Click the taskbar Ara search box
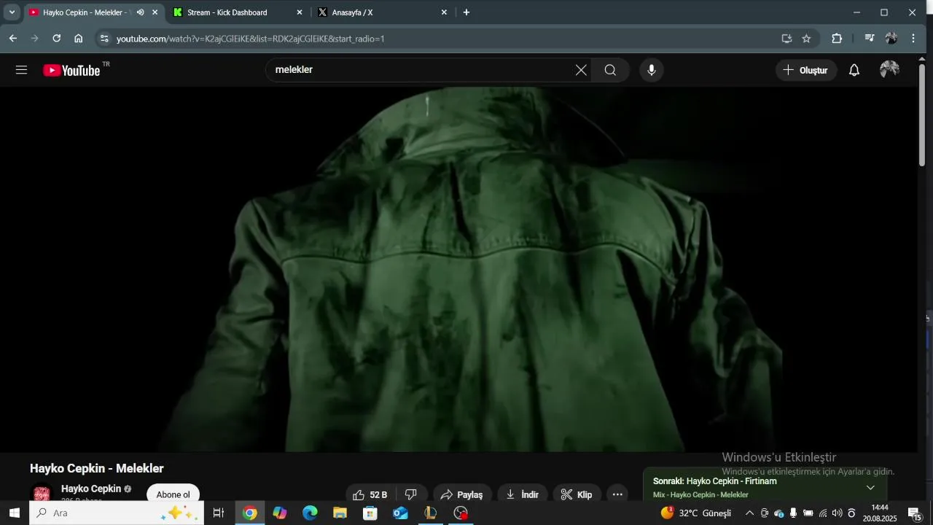The height and width of the screenshot is (525, 933). pos(117,513)
